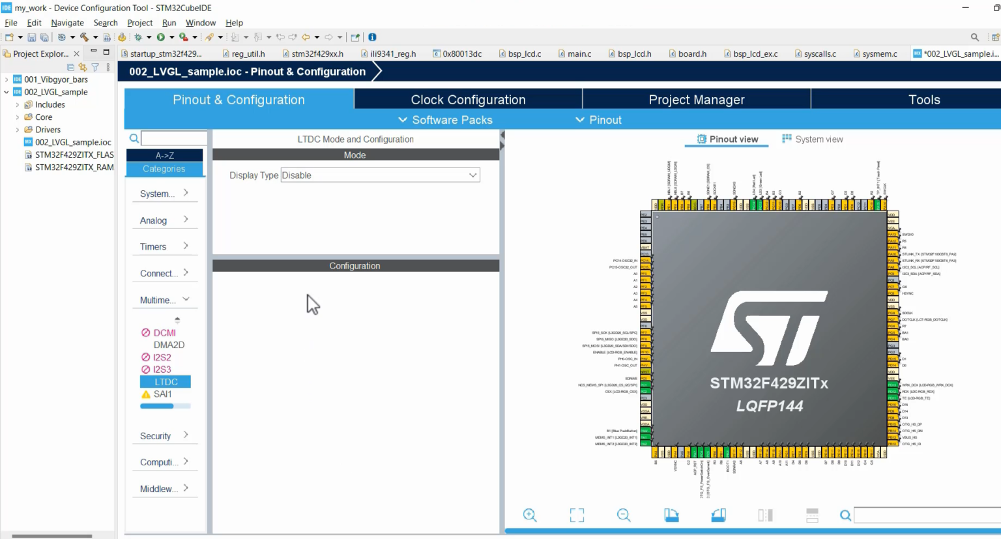Open the Project Explorer view menu dots
The image size is (1001, 539).
coord(108,67)
